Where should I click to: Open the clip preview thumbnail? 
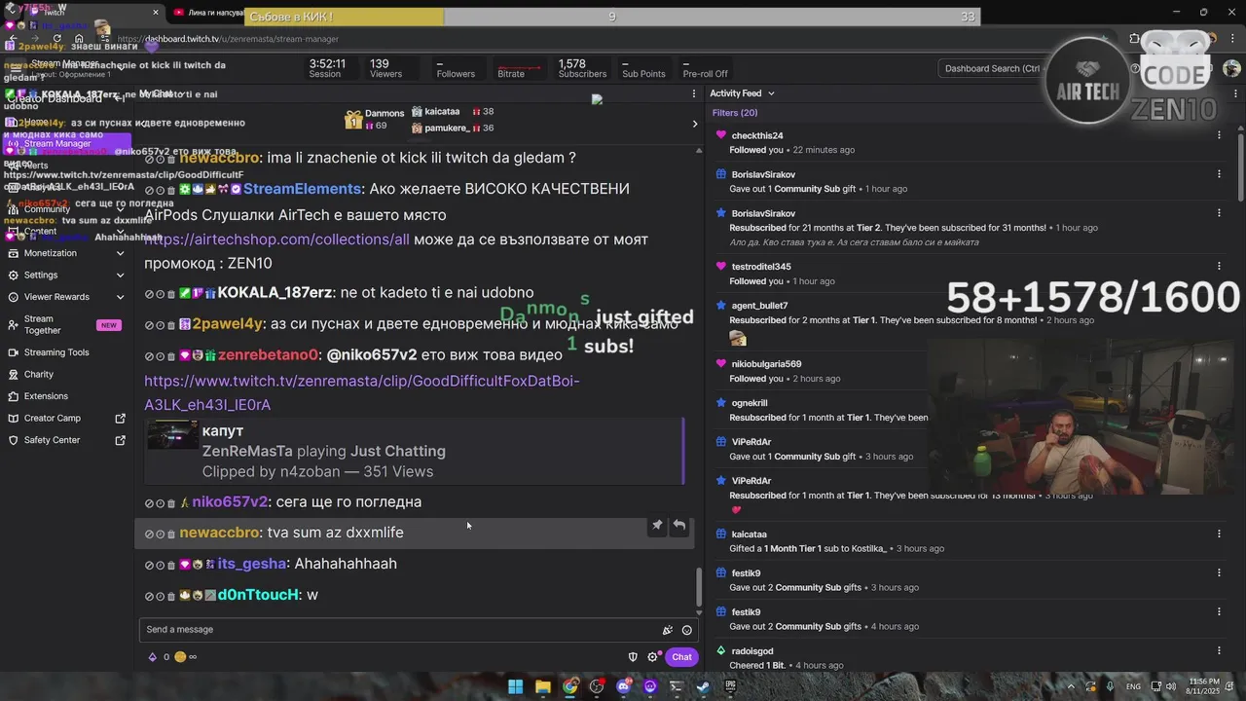click(172, 435)
